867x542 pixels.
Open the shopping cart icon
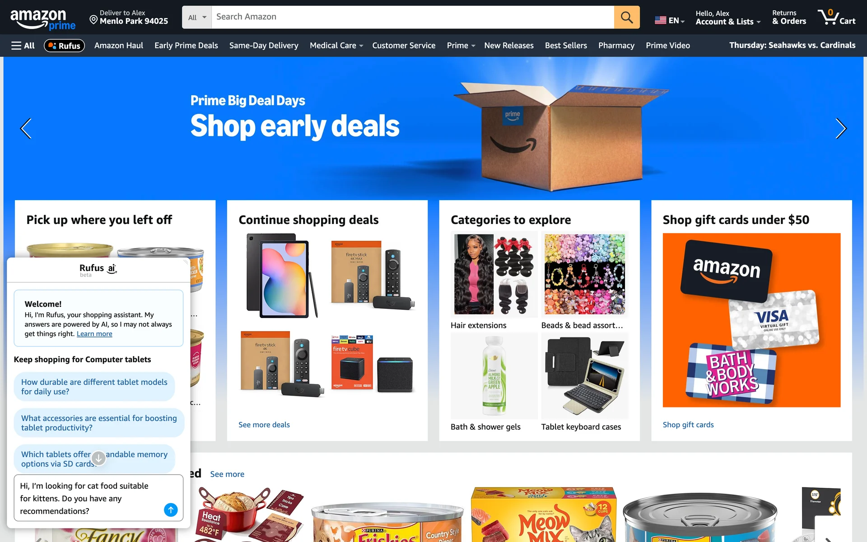(836, 17)
